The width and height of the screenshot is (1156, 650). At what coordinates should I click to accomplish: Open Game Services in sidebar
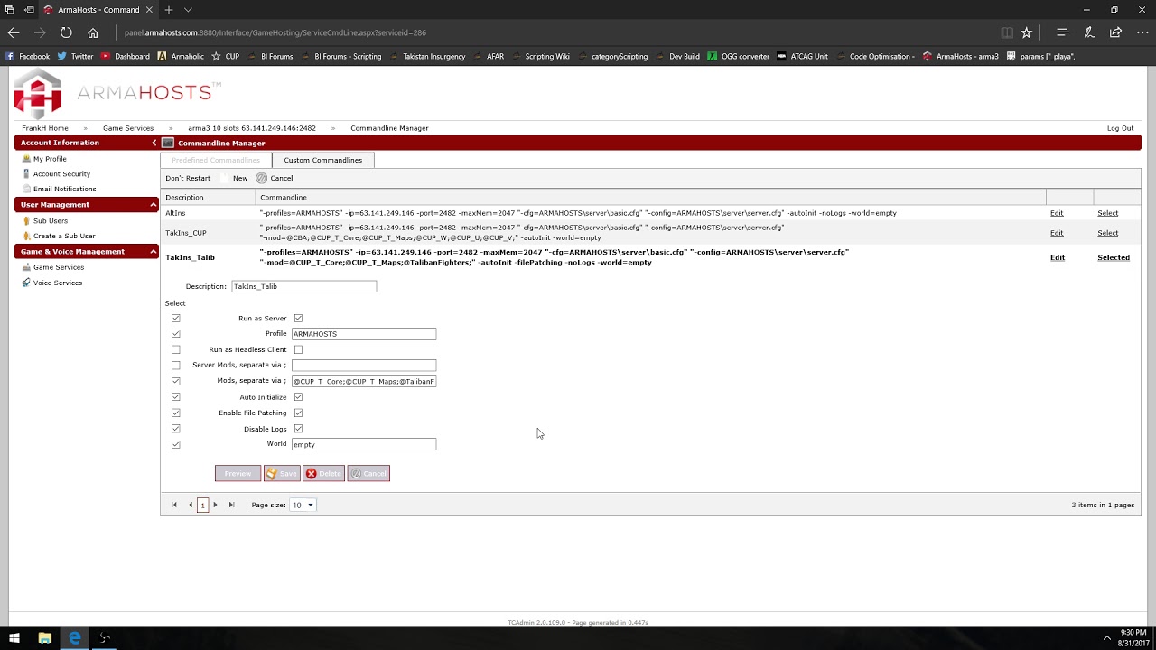[x=59, y=267]
